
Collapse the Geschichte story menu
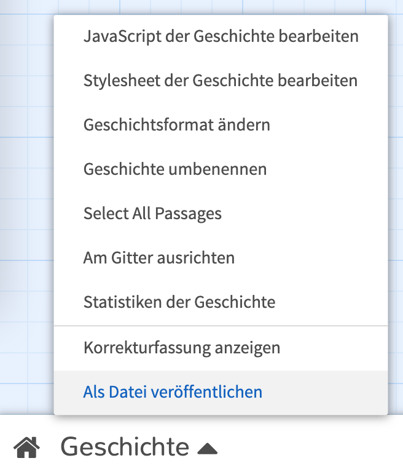[x=139, y=447]
